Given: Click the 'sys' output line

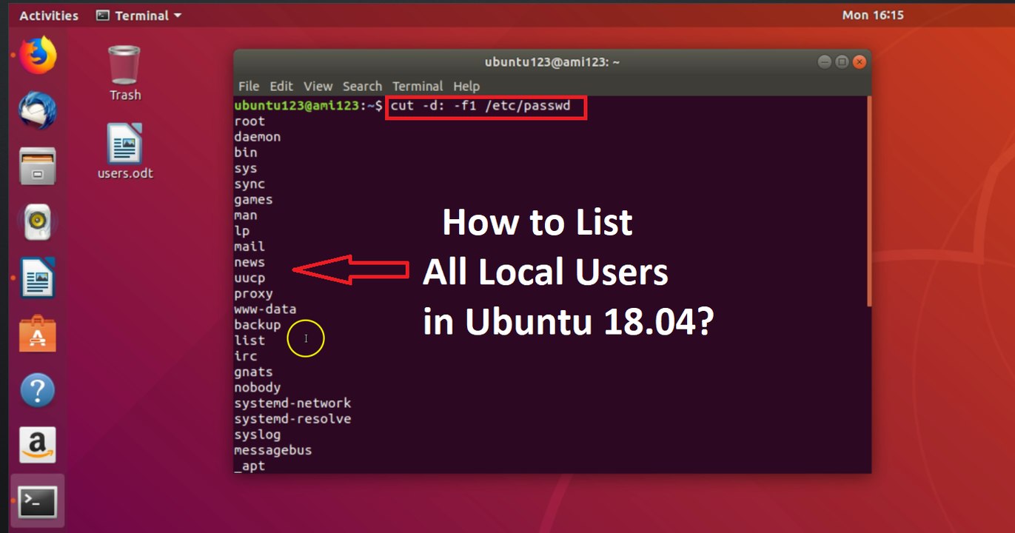Looking at the screenshot, I should click(246, 168).
